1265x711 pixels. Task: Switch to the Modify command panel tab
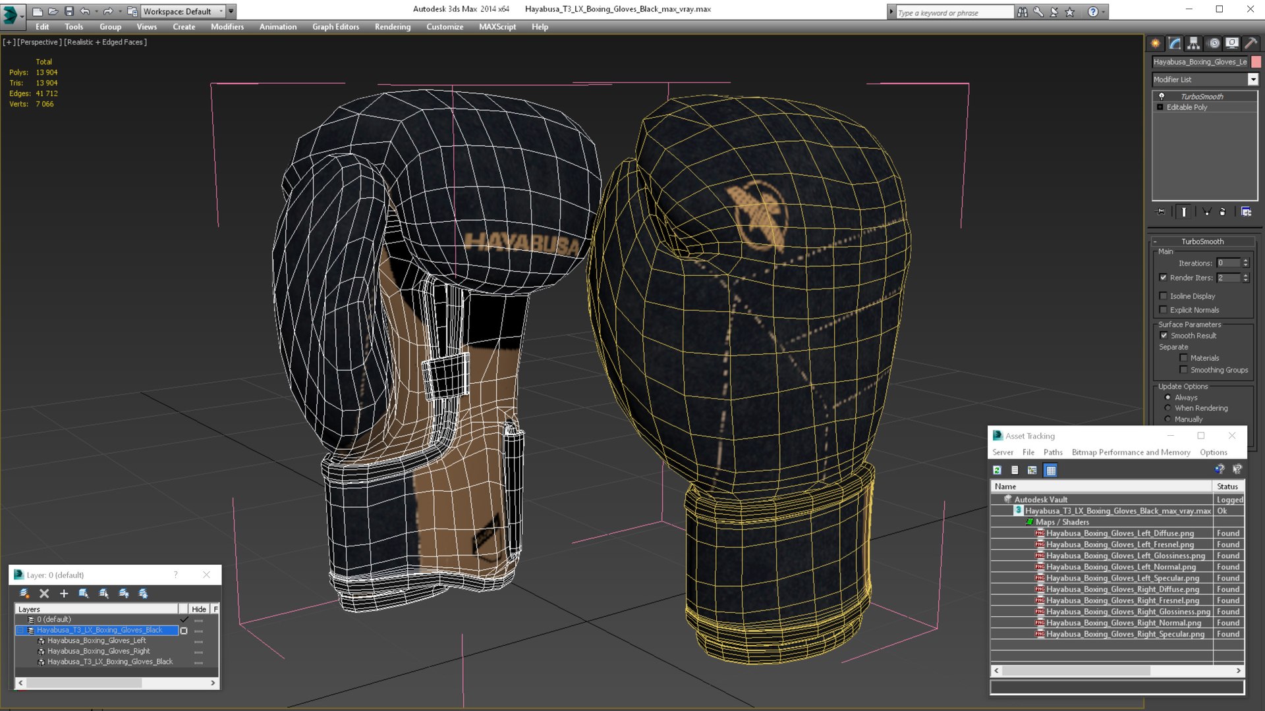[1175, 43]
